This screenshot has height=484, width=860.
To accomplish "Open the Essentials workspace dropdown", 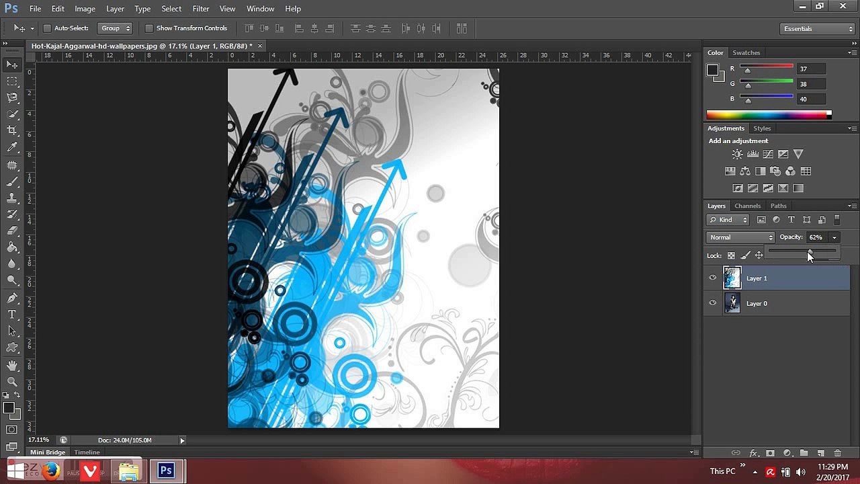I will (x=818, y=29).
